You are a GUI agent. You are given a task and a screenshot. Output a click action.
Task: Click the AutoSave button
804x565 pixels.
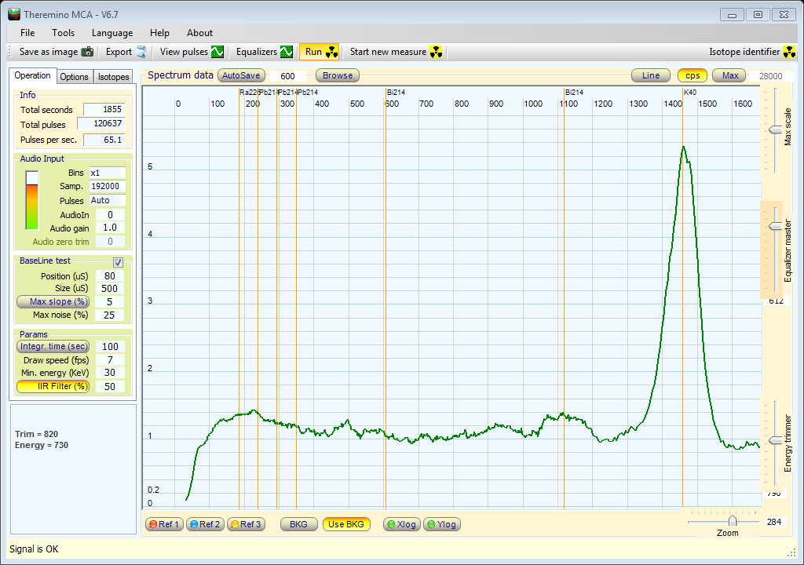(240, 75)
